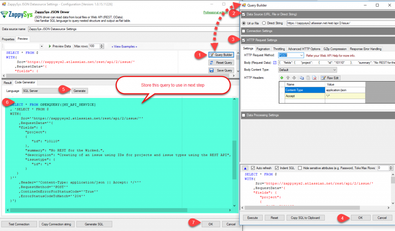Screen dimensions: 395x231
Task: Click View Examples link
Action: [x=125, y=47]
